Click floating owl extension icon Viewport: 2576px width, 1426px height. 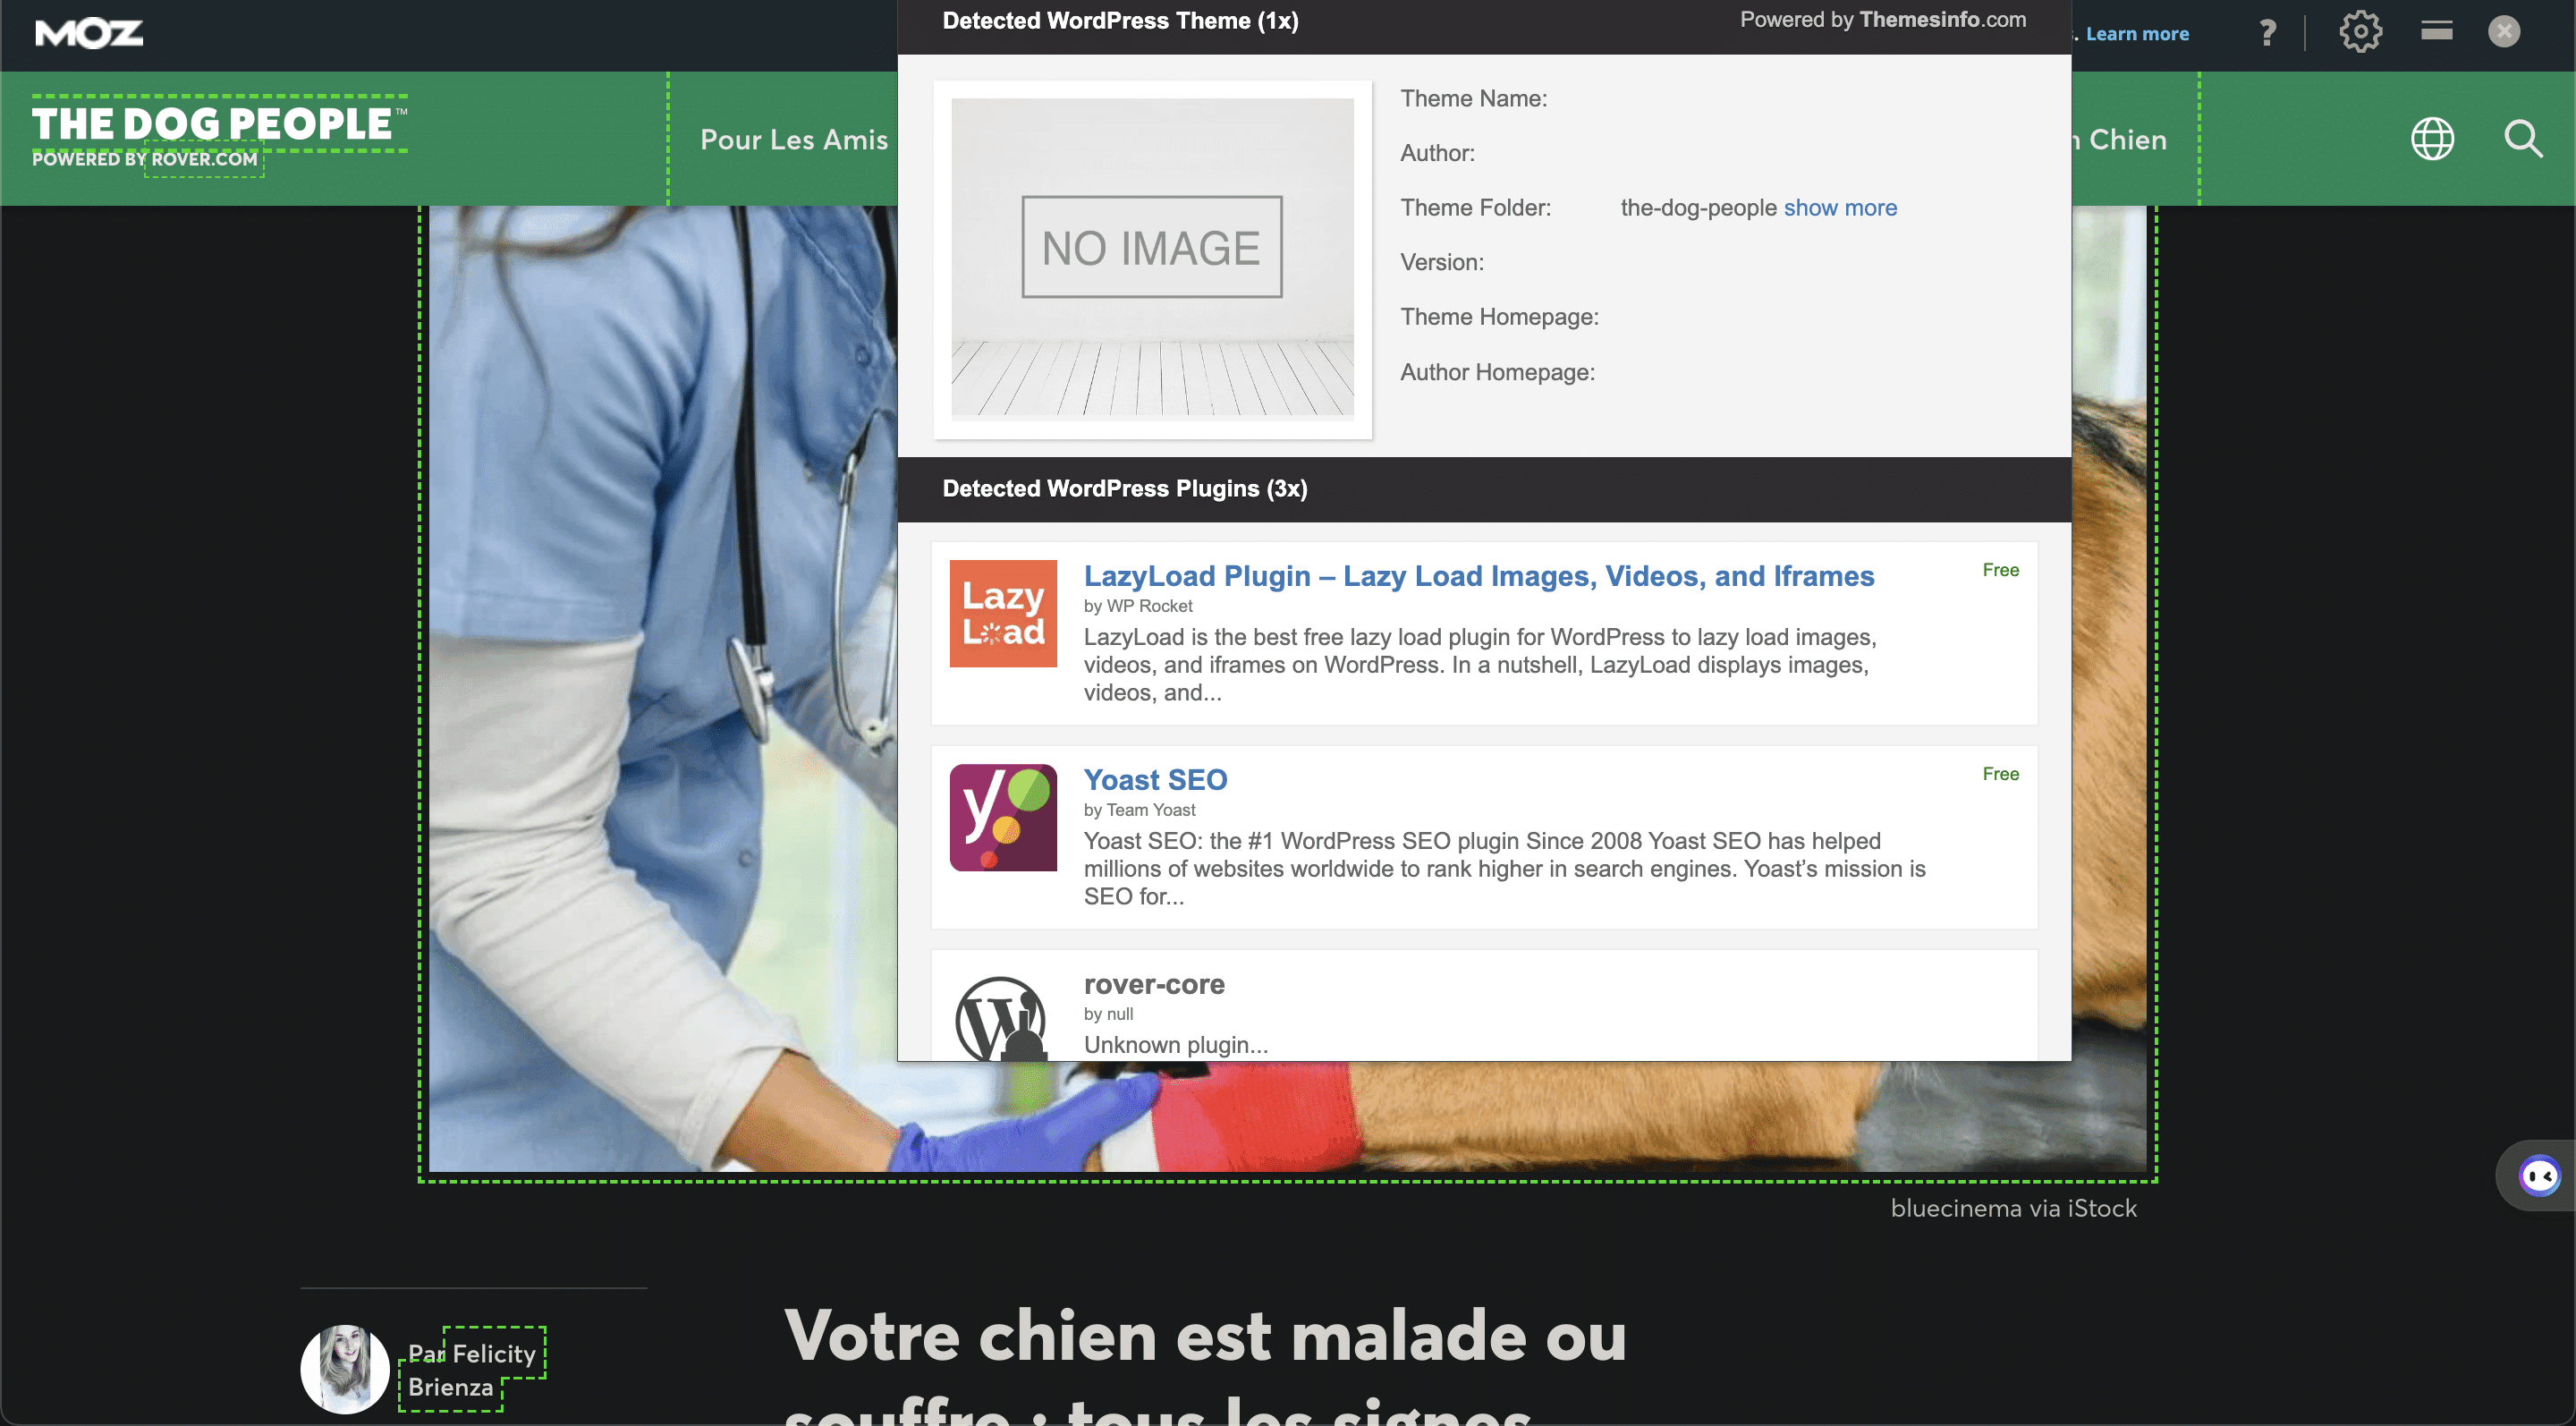coord(2540,1175)
